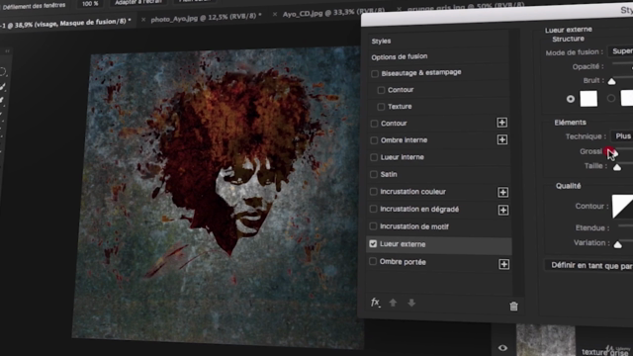
Task: Select Incrustation de motif label
Action: point(414,226)
